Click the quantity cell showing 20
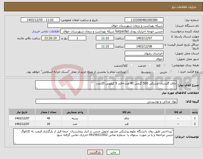The width and height of the screenshot is (203, 159). [48, 124]
